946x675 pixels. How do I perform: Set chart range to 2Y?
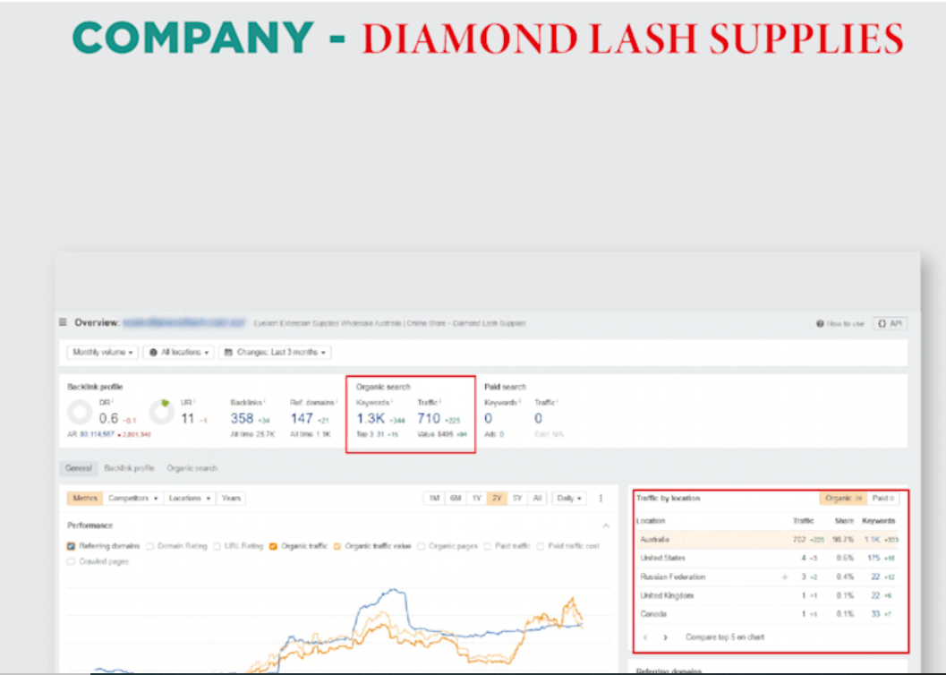point(497,499)
